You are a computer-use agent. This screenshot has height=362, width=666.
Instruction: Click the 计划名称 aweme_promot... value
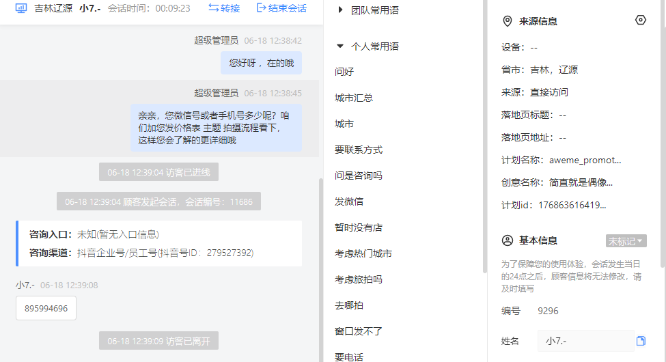[x=585, y=161]
